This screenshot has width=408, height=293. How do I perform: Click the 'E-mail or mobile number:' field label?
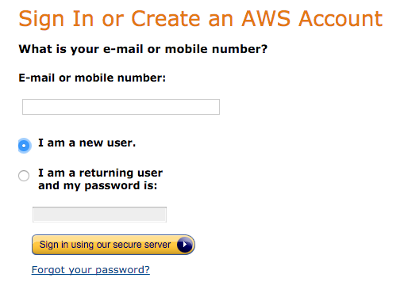click(92, 78)
